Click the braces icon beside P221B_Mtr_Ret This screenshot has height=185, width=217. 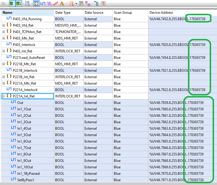pyautogui.click(x=9, y=64)
